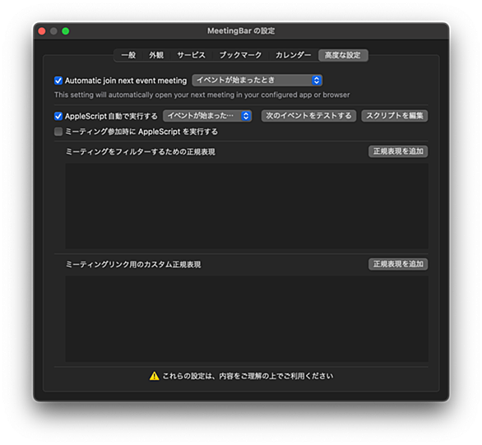Add regex for meeting filter with 正規表現を追加
The height and width of the screenshot is (445, 482).
coord(398,151)
